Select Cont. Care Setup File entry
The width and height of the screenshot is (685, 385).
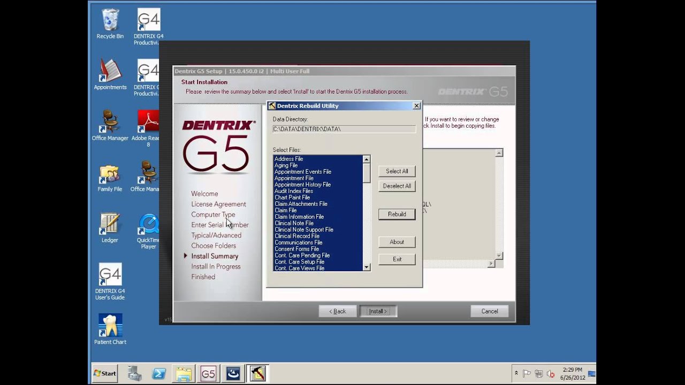coord(318,261)
